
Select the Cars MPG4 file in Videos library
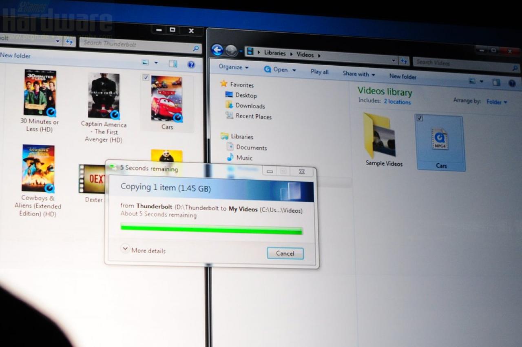point(440,143)
